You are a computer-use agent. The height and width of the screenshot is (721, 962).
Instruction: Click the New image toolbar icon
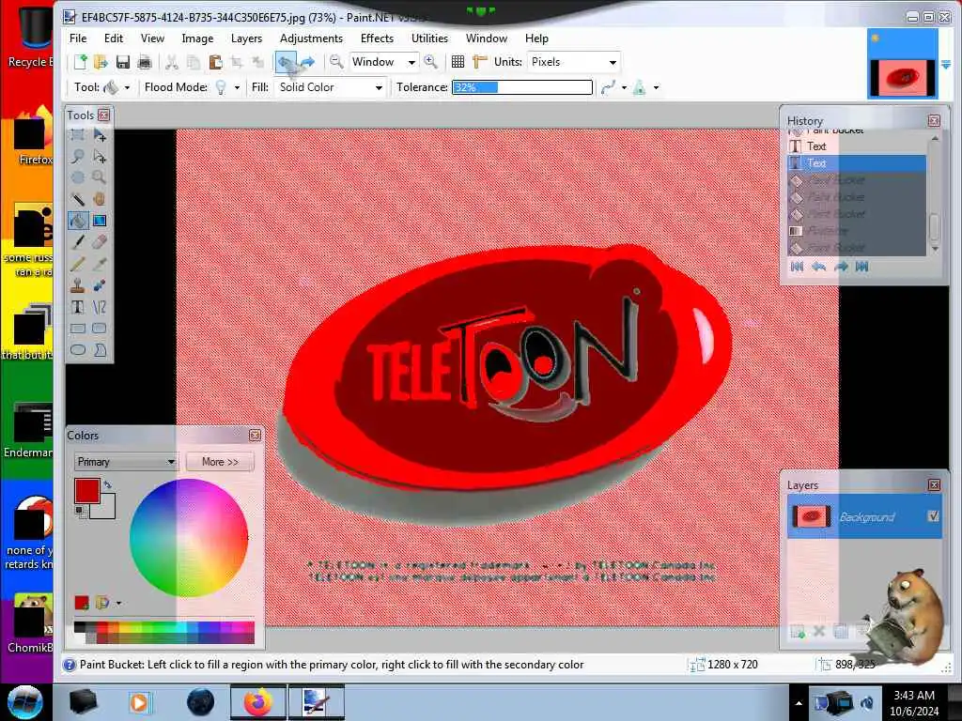(x=80, y=62)
